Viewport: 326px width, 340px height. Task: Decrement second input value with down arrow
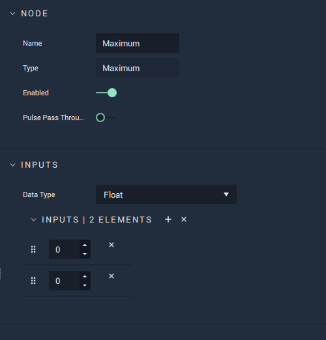85,285
